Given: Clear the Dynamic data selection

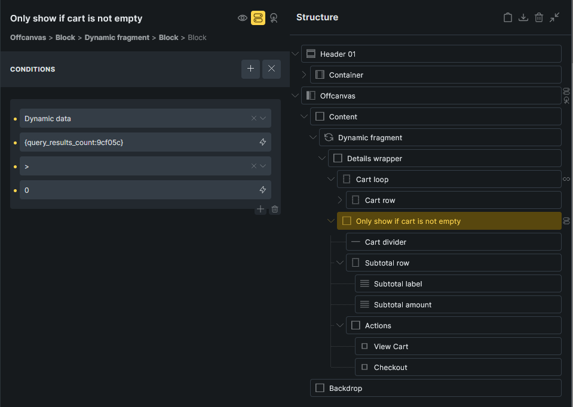Looking at the screenshot, I should coord(253,118).
